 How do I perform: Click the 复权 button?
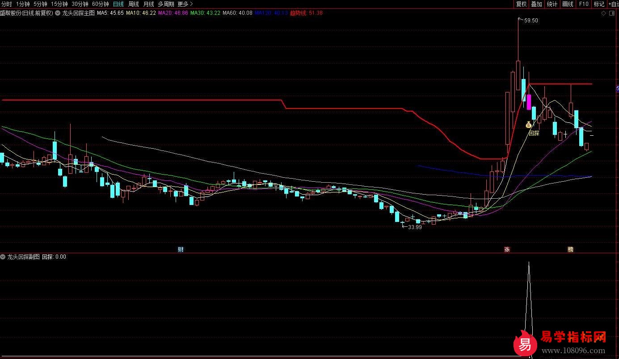click(521, 4)
